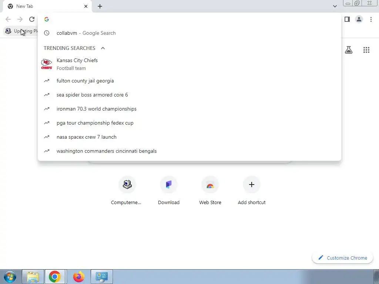Collapse the Trending Searches section
The width and height of the screenshot is (379, 284).
click(103, 48)
